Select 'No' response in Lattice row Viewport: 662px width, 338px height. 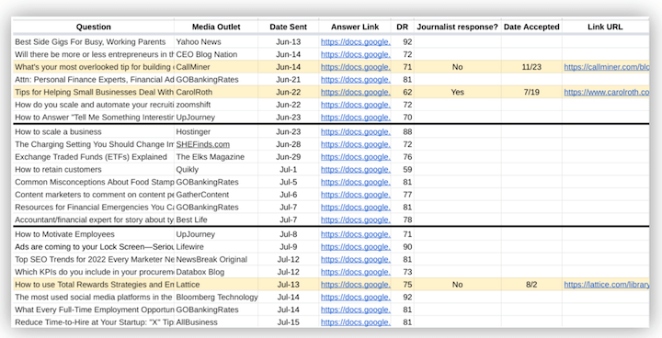pos(458,285)
